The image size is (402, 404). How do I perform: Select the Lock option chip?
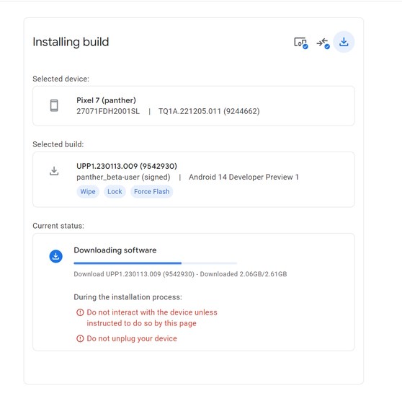[115, 192]
